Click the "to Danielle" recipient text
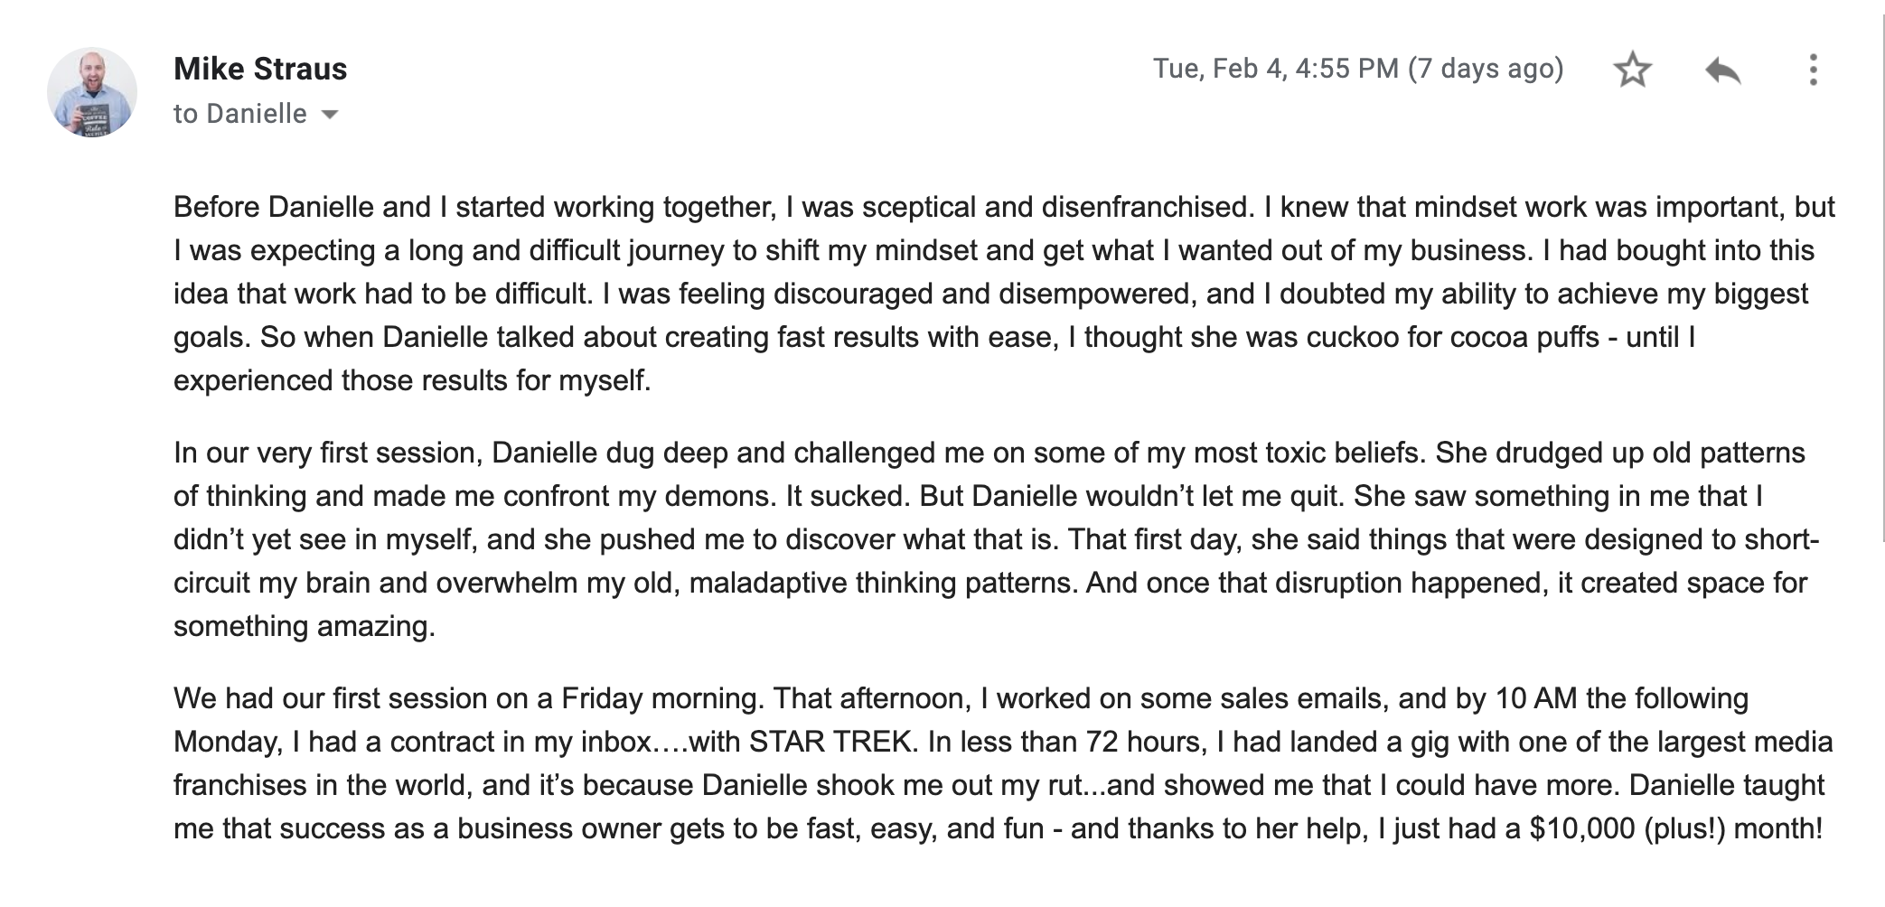Viewport: 1885px width, 907px height. tap(240, 114)
